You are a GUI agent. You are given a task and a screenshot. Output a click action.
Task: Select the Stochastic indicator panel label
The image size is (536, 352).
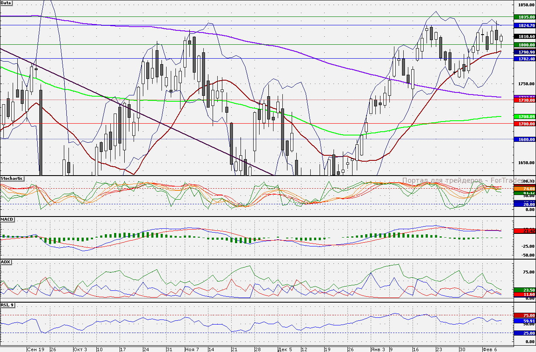pos(12,179)
